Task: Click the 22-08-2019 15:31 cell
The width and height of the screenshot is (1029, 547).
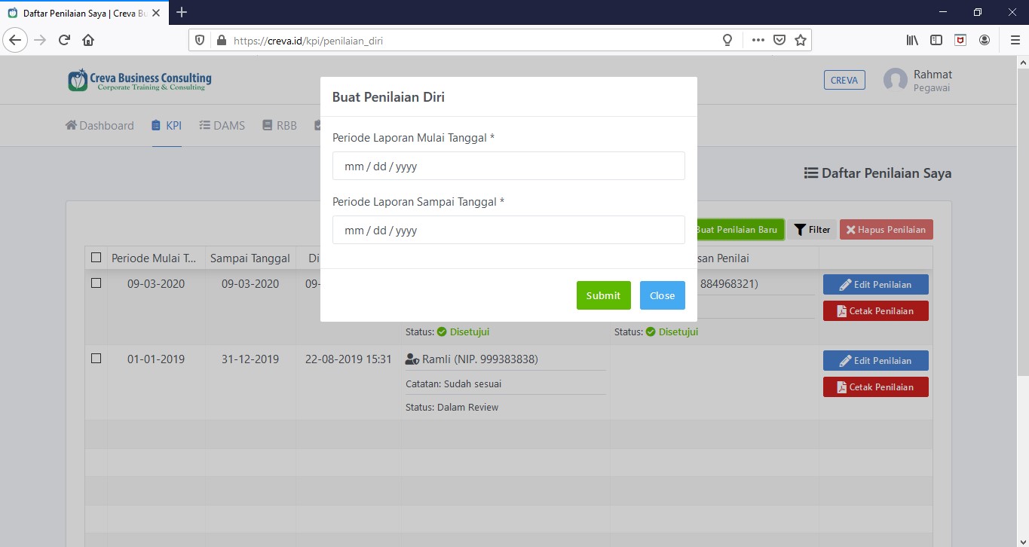Action: pos(348,359)
